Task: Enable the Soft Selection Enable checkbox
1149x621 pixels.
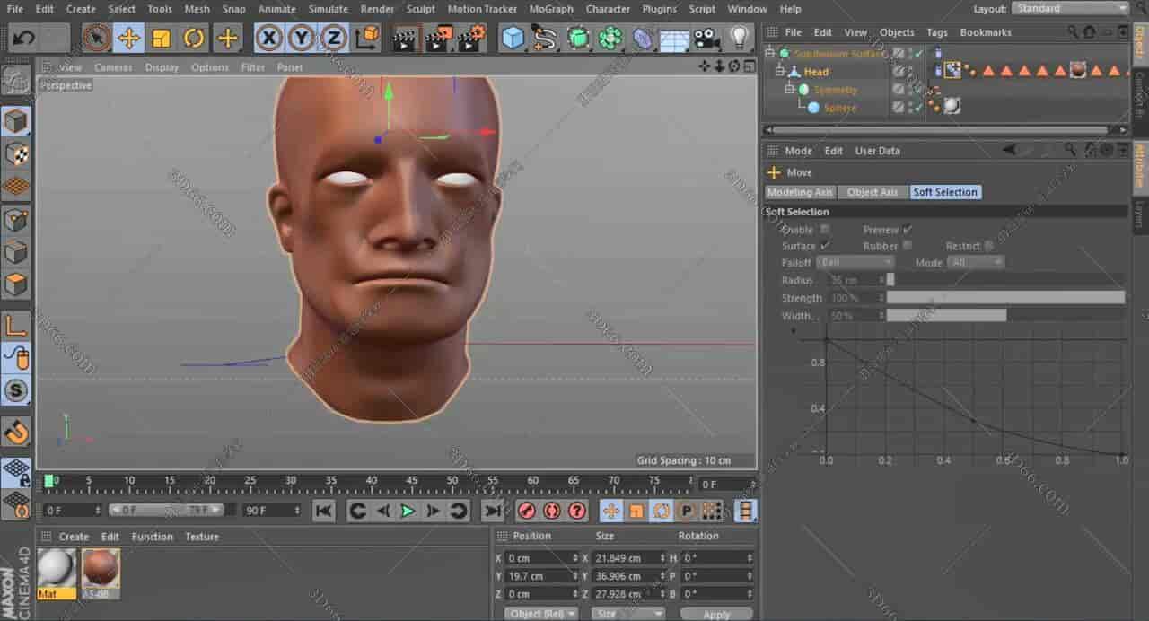Action: pos(823,229)
